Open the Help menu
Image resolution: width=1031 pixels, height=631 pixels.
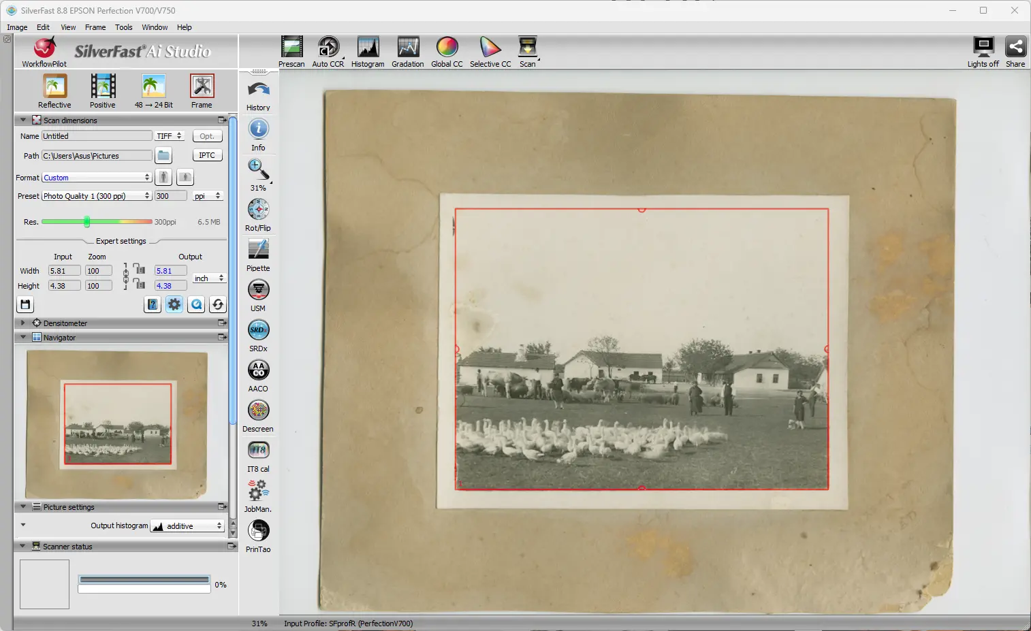185,27
